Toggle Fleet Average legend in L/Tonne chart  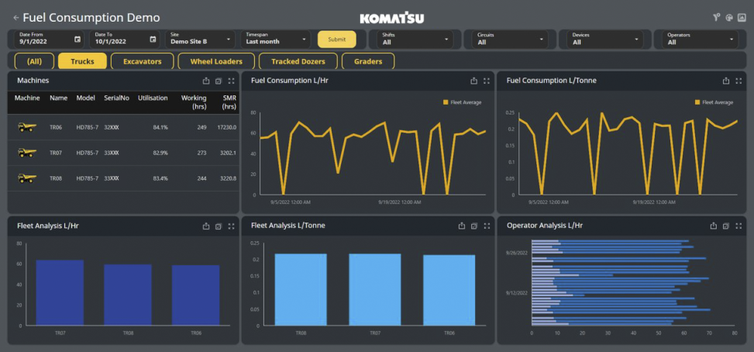point(713,102)
